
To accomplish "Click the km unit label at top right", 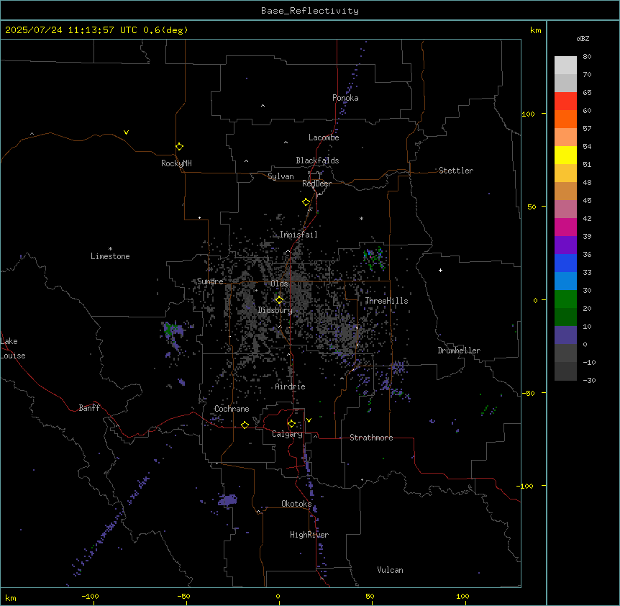I will (535, 30).
